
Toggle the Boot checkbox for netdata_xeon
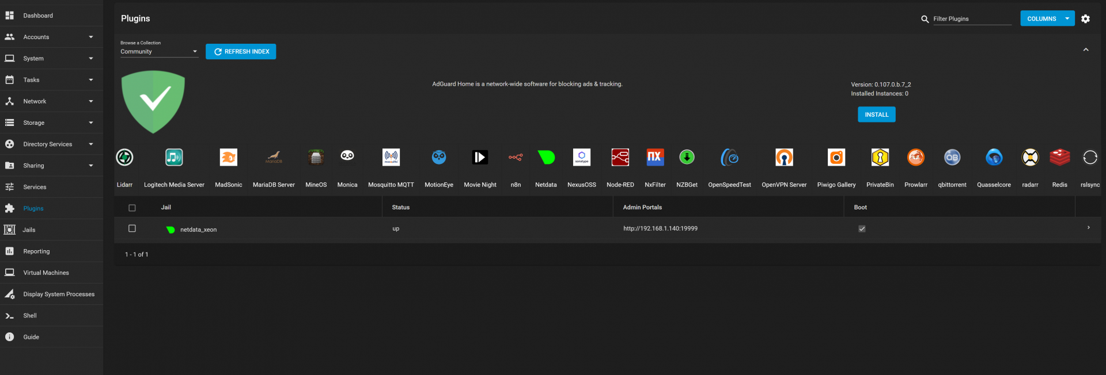click(862, 229)
